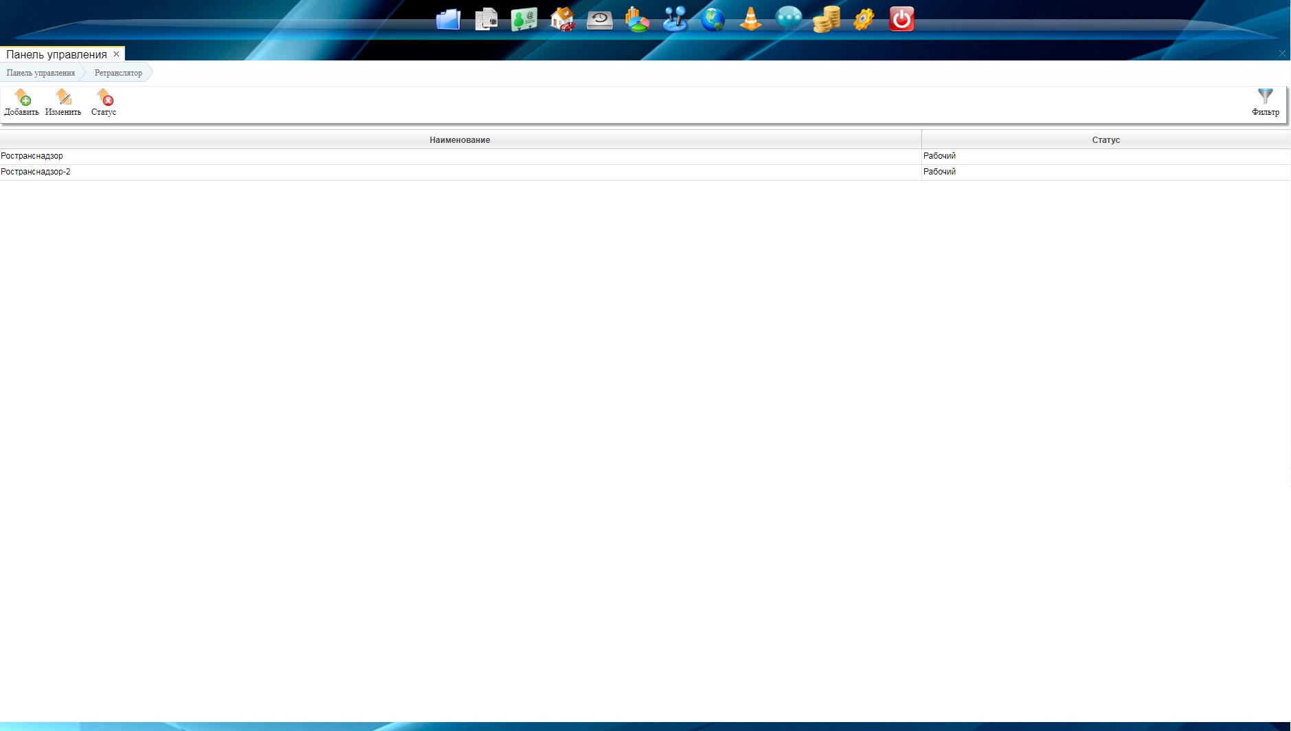Click the Изменить toolbar button
This screenshot has height=731, width=1291.
[x=63, y=102]
